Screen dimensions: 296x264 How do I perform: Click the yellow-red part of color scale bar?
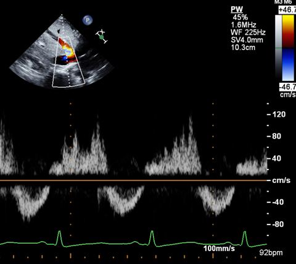tap(288, 32)
